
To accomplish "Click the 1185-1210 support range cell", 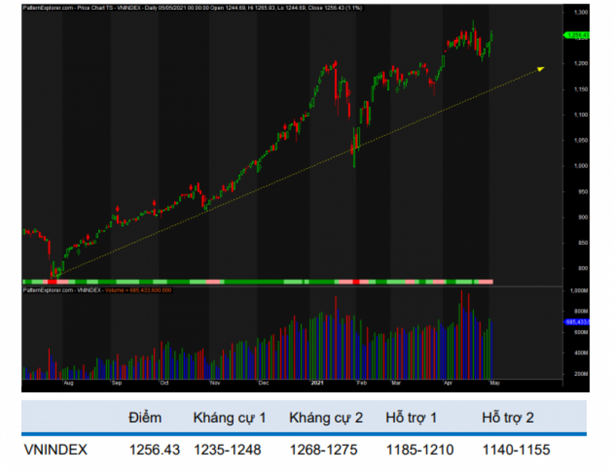I will click(x=420, y=450).
